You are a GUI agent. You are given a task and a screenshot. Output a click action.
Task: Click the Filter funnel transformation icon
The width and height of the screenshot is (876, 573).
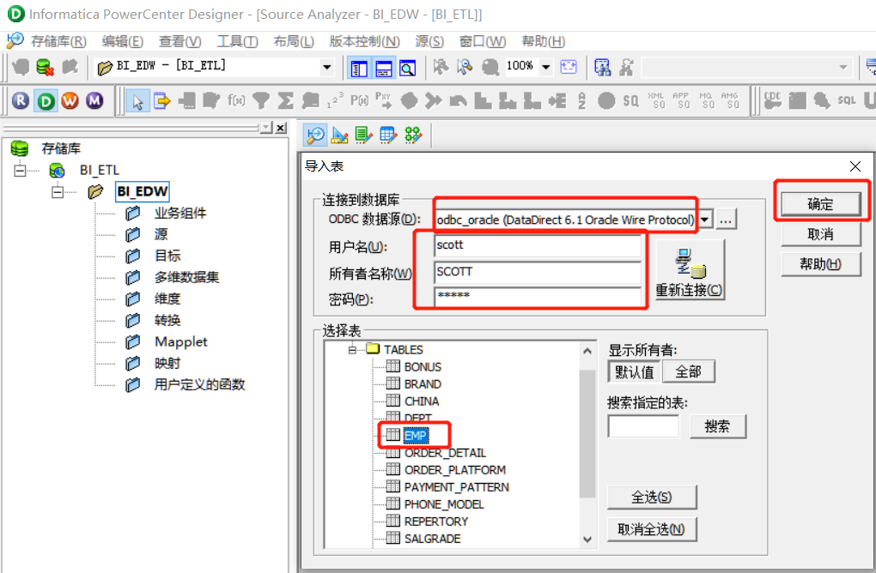[261, 101]
